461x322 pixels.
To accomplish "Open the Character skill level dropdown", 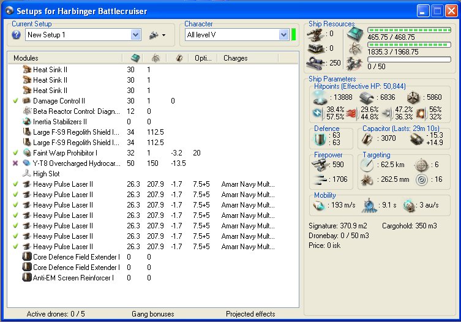I will [283, 35].
